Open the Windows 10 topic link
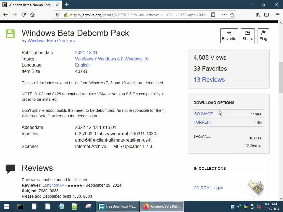Image resolution: width=283 pixels, height=212 pixels. (x=137, y=59)
